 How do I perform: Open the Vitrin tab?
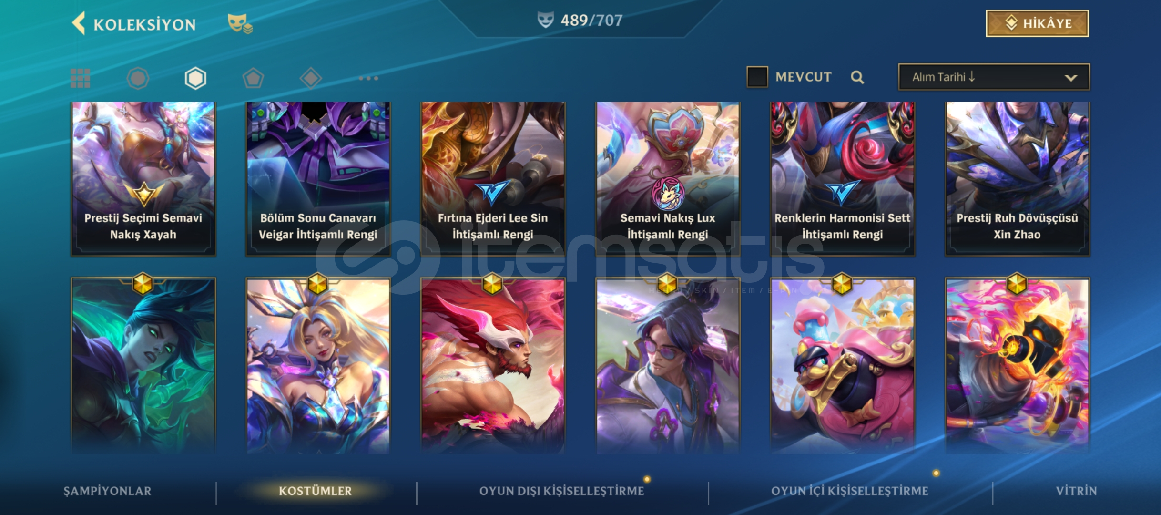click(1076, 491)
